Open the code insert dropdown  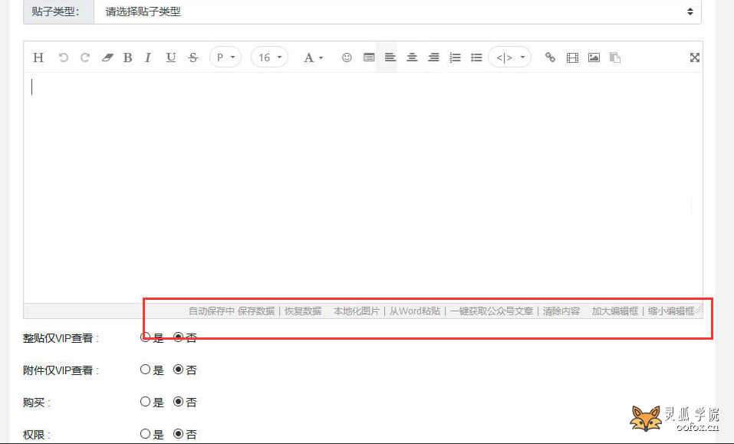(509, 58)
